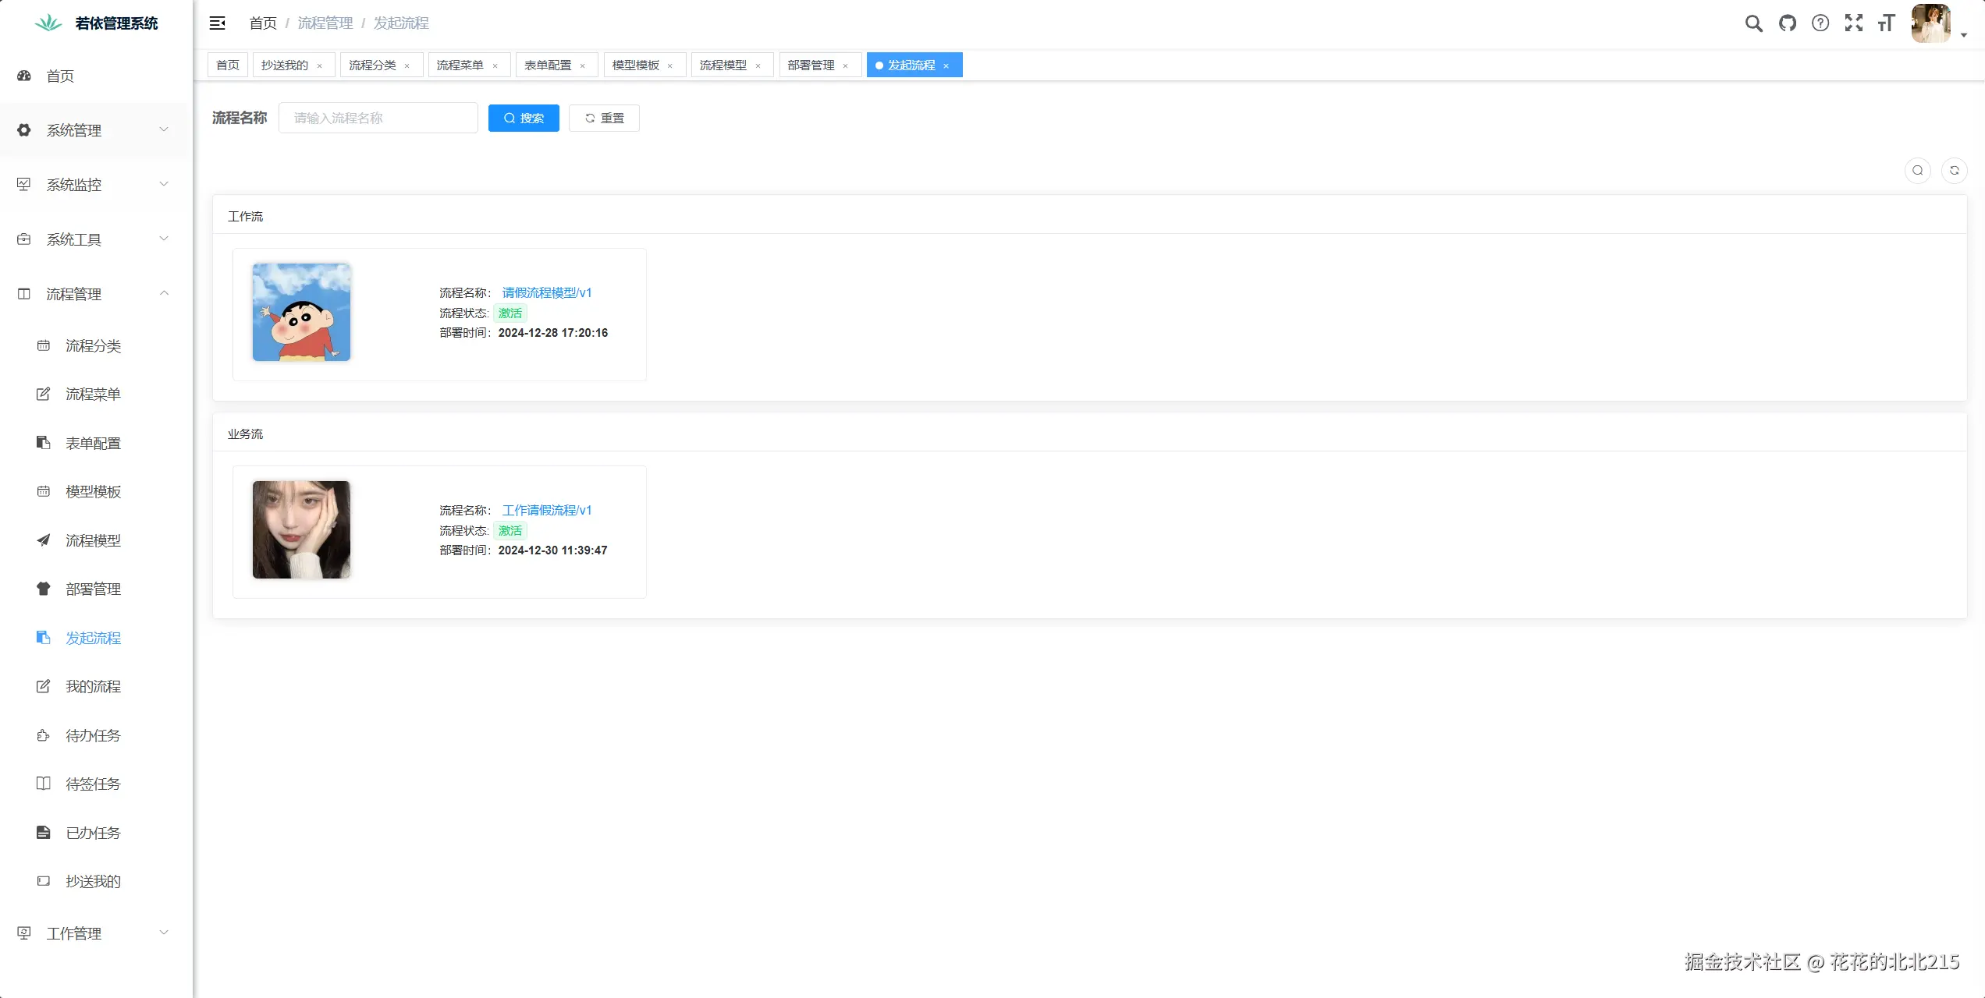Screen dimensions: 1985x998
Task: Expand the 系统监控 menu
Action: tap(95, 185)
